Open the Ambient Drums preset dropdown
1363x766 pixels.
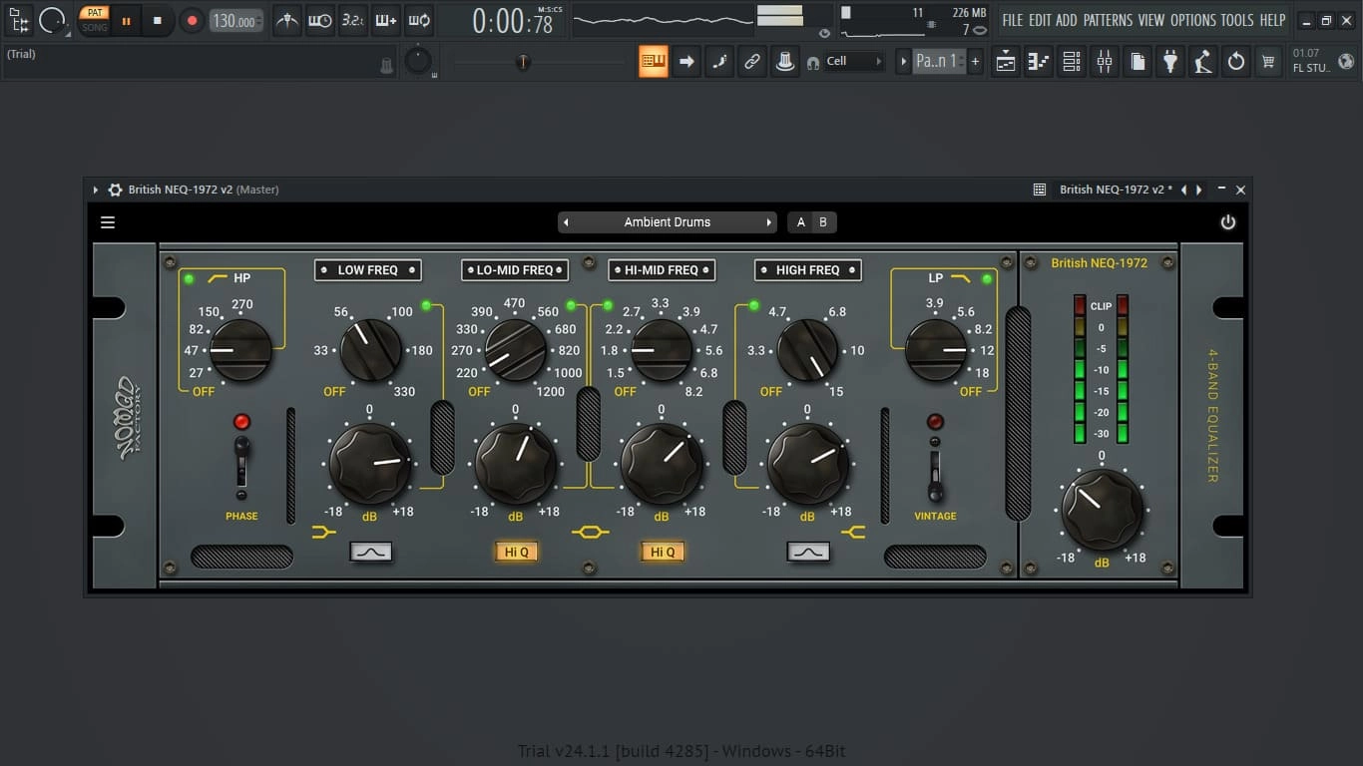668,222
